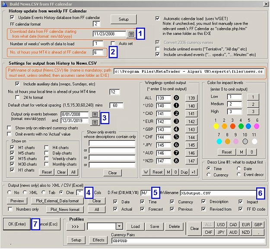
Task: Toggle Include unvalued events checkbox
Action: [x=157, y=54]
